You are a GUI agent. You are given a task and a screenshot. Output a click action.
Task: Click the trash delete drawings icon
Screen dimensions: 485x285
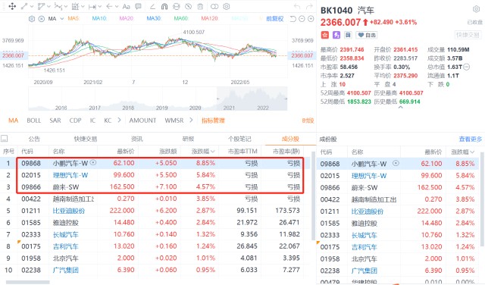(x=200, y=6)
